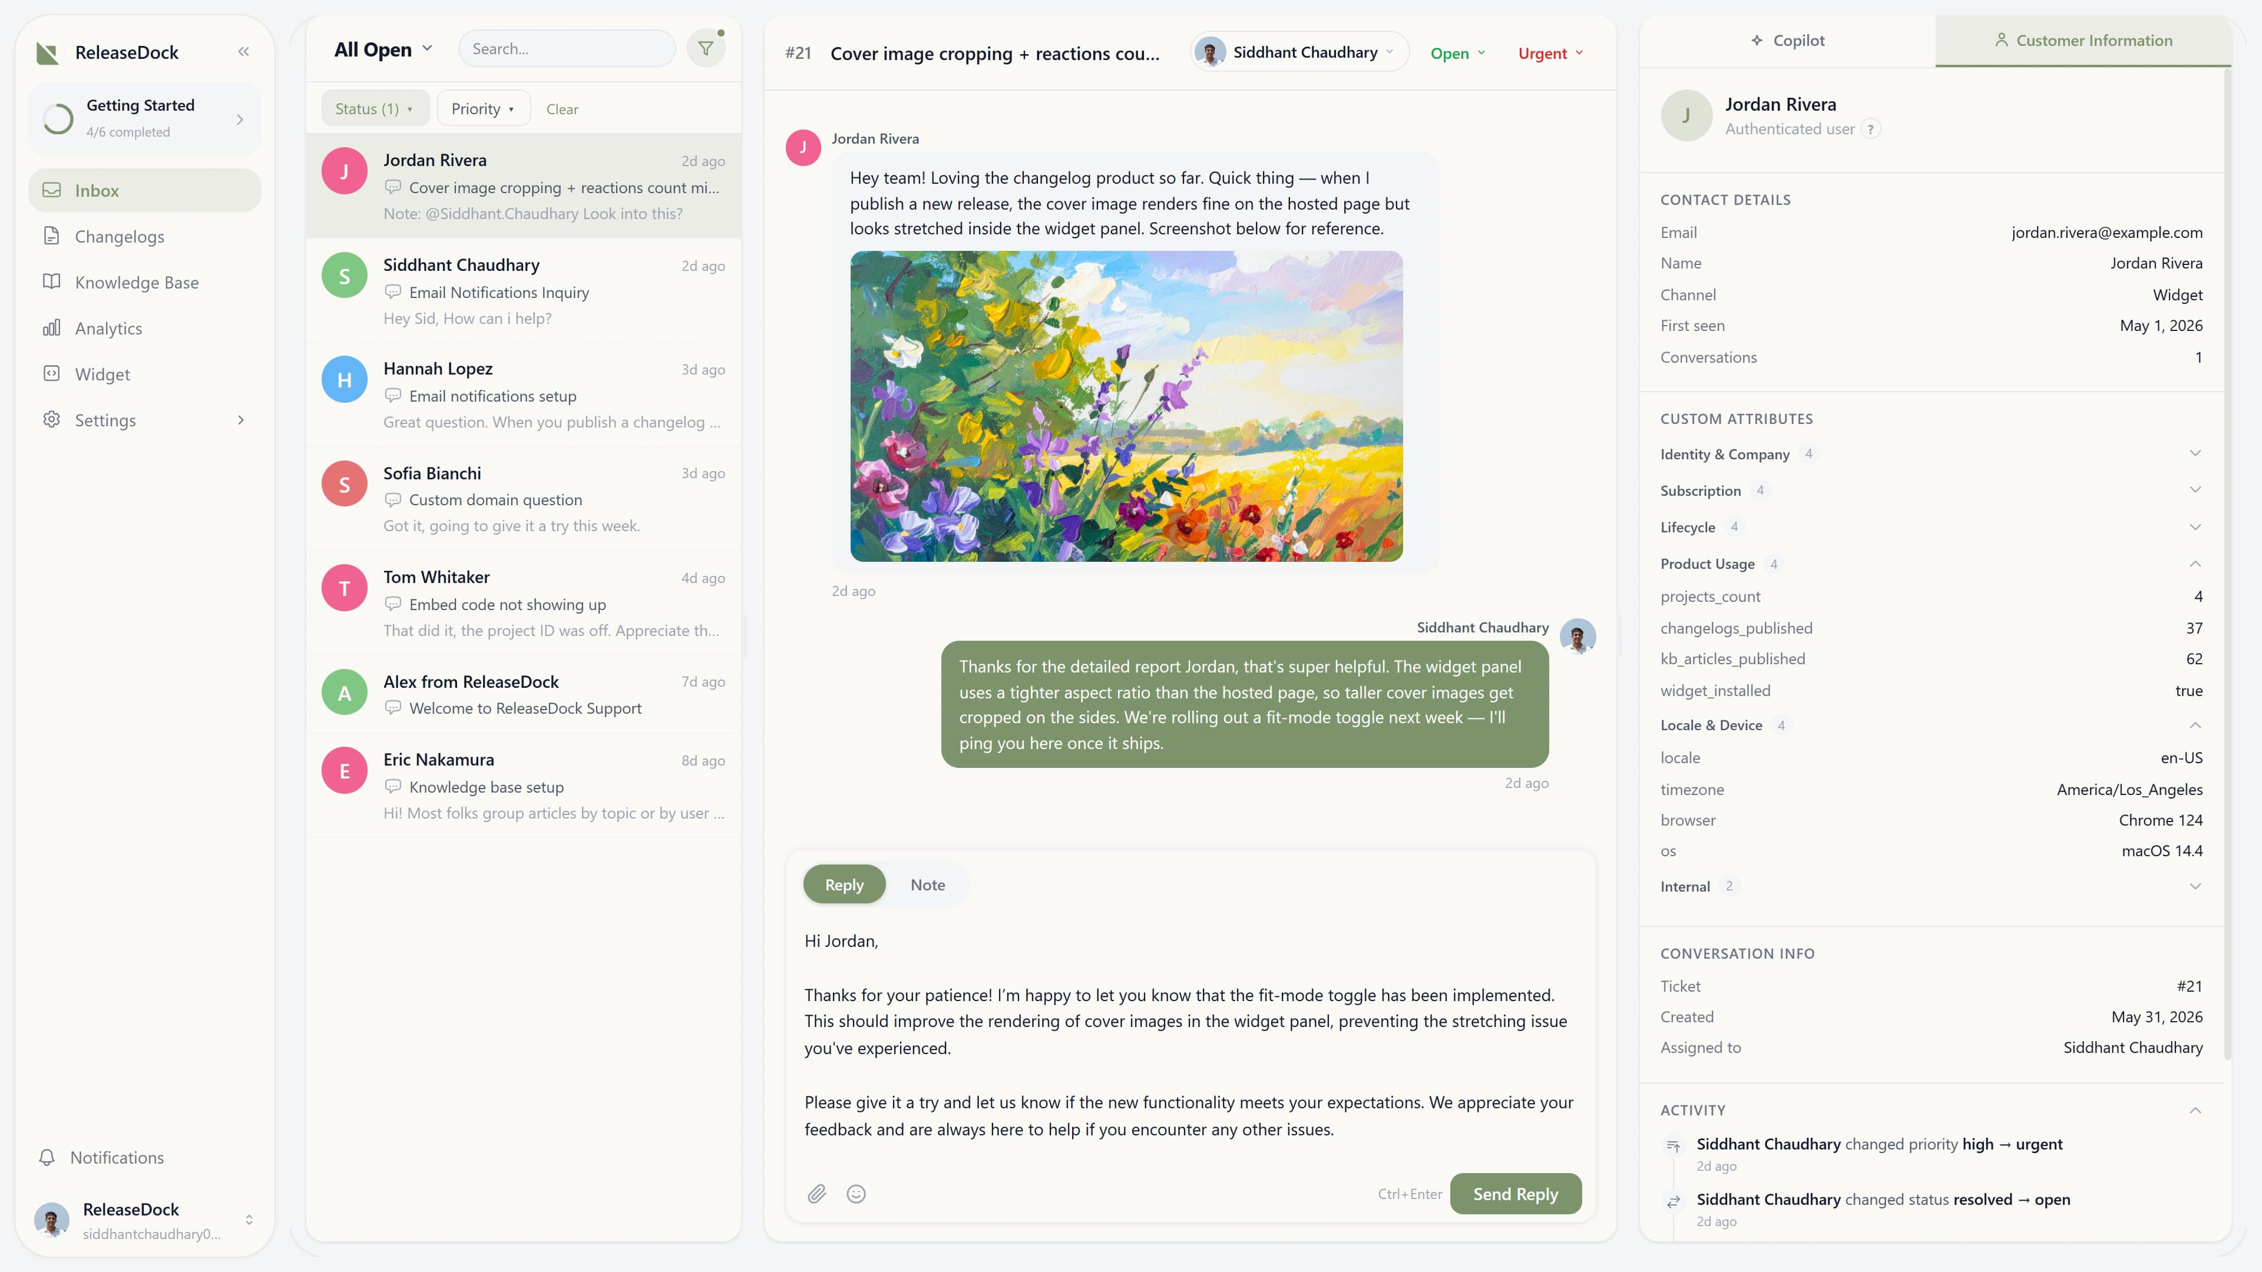
Task: Expand the Settings submenu chevron
Action: [x=240, y=420]
